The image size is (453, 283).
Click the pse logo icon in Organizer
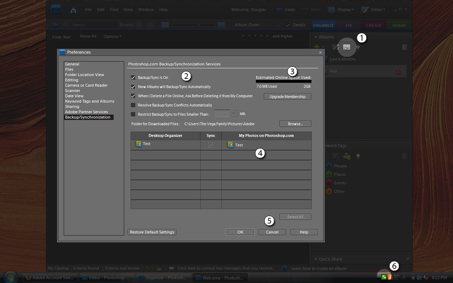[56, 10]
